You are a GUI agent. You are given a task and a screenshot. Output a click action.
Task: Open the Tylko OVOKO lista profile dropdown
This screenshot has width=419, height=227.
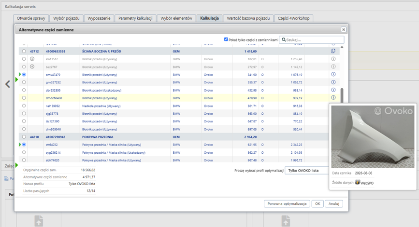307,171
